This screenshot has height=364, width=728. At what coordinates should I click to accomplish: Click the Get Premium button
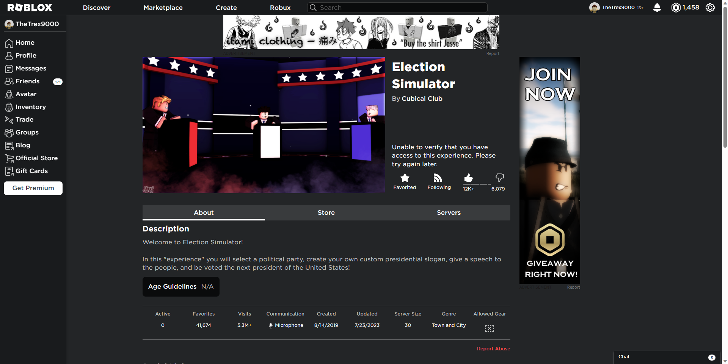pos(33,188)
